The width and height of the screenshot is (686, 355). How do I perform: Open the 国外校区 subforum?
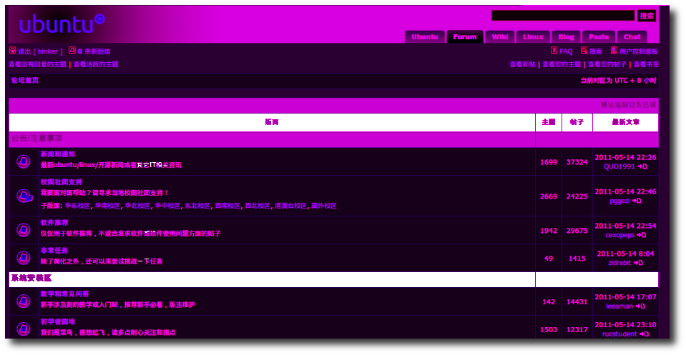tap(324, 206)
